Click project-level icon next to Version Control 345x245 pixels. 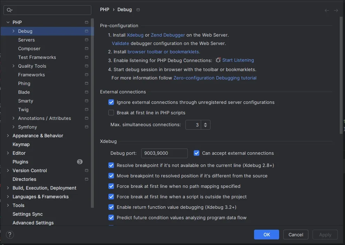click(x=86, y=170)
